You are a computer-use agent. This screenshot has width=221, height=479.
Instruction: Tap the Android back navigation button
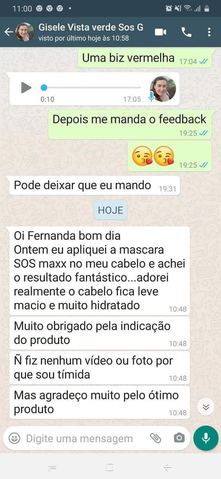tap(167, 468)
